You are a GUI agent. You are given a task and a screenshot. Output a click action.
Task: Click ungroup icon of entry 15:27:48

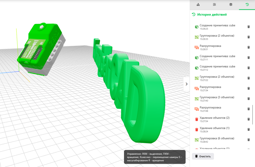197,109
